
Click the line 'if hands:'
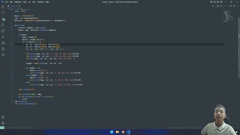tap(22, 35)
